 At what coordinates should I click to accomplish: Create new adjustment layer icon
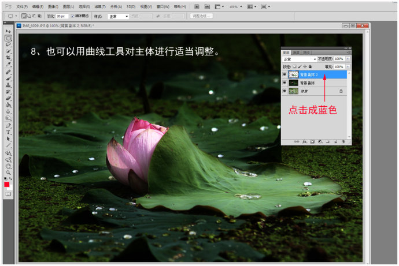click(320, 141)
